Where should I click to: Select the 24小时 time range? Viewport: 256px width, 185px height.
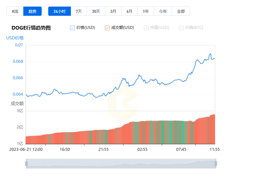point(59,11)
